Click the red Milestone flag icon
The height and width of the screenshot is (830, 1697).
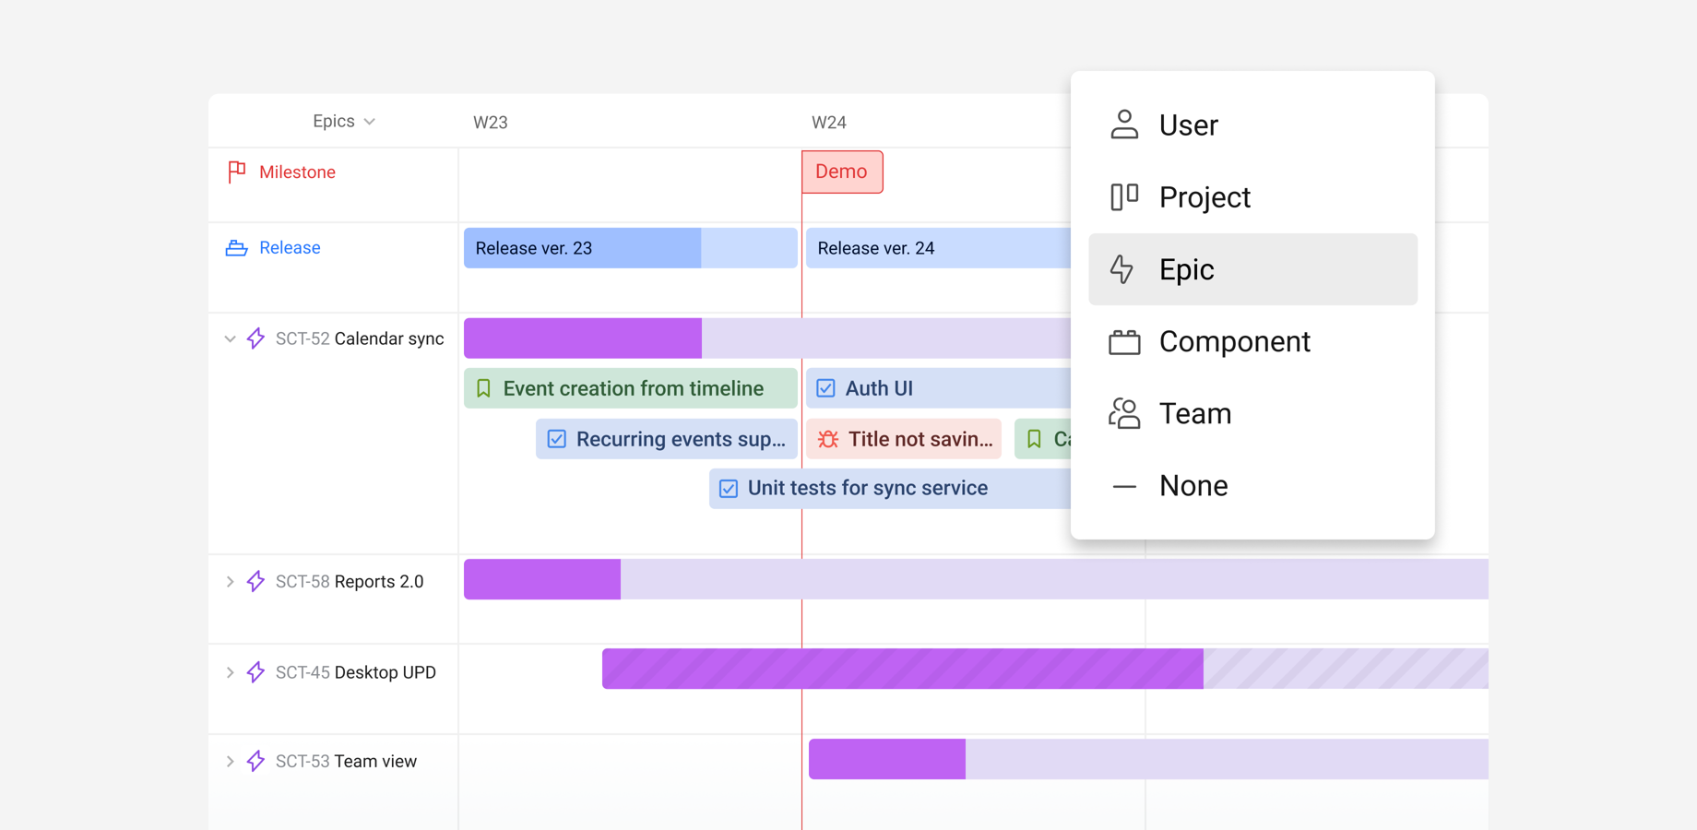click(237, 172)
